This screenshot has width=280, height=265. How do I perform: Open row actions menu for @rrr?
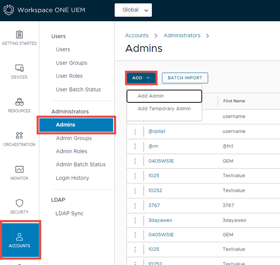(x=135, y=146)
